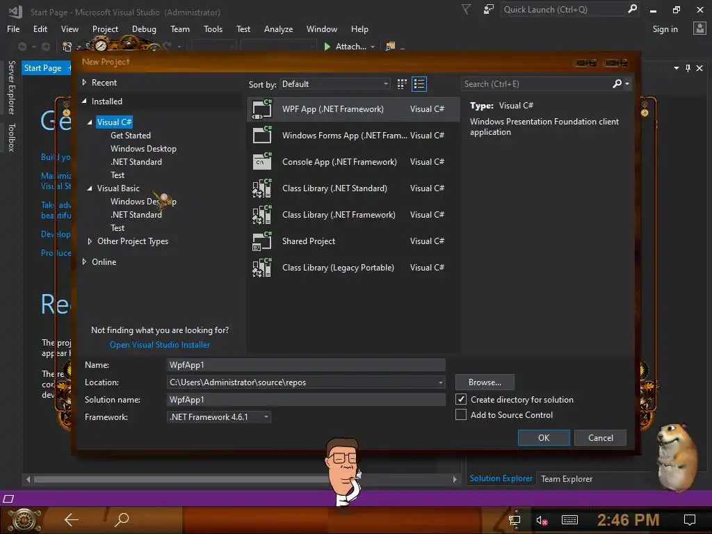Open the Analyze menu

tap(278, 29)
